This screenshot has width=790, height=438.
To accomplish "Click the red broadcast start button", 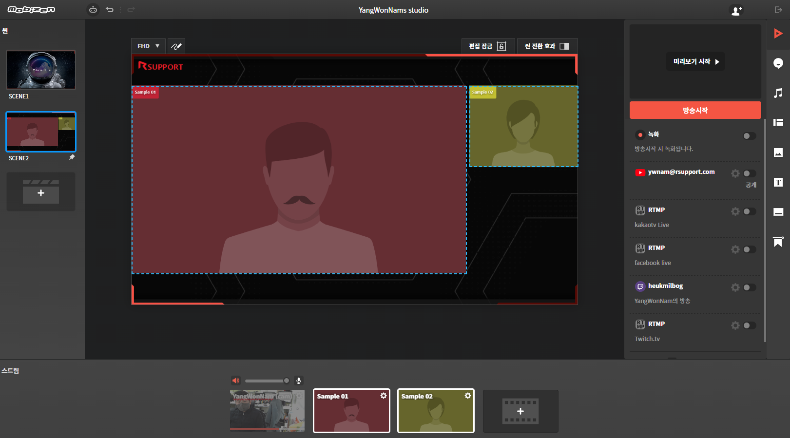I will click(695, 111).
